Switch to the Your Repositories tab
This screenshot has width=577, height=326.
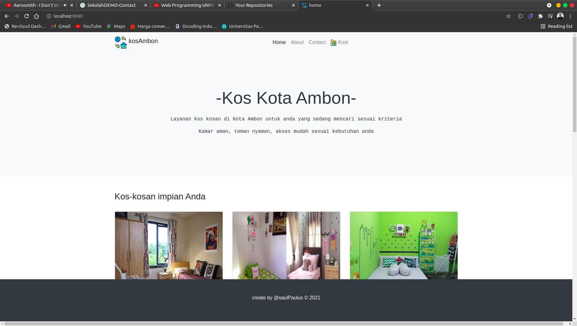(x=254, y=5)
